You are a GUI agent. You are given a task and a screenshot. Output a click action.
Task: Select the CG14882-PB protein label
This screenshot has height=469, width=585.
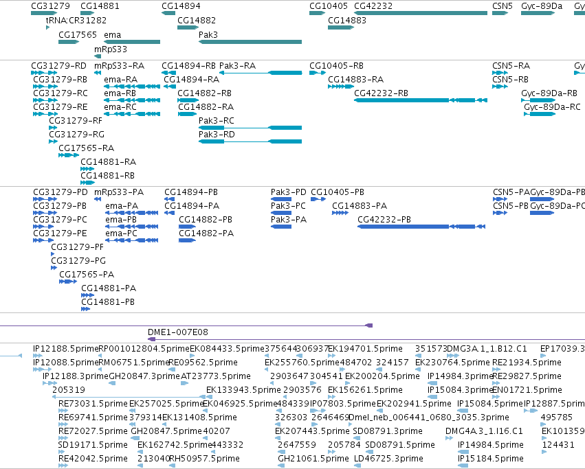206,220
